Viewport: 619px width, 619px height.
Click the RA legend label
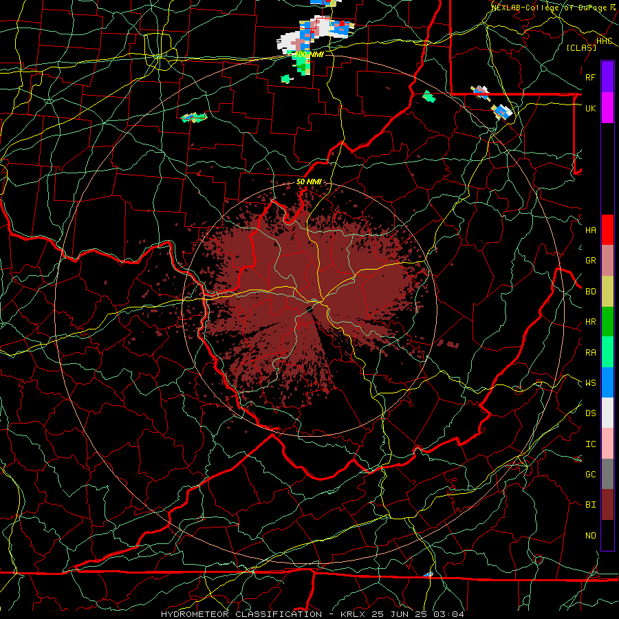pyautogui.click(x=591, y=353)
